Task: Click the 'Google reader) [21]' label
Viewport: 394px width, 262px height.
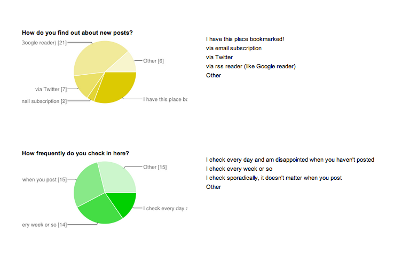Action: point(44,43)
